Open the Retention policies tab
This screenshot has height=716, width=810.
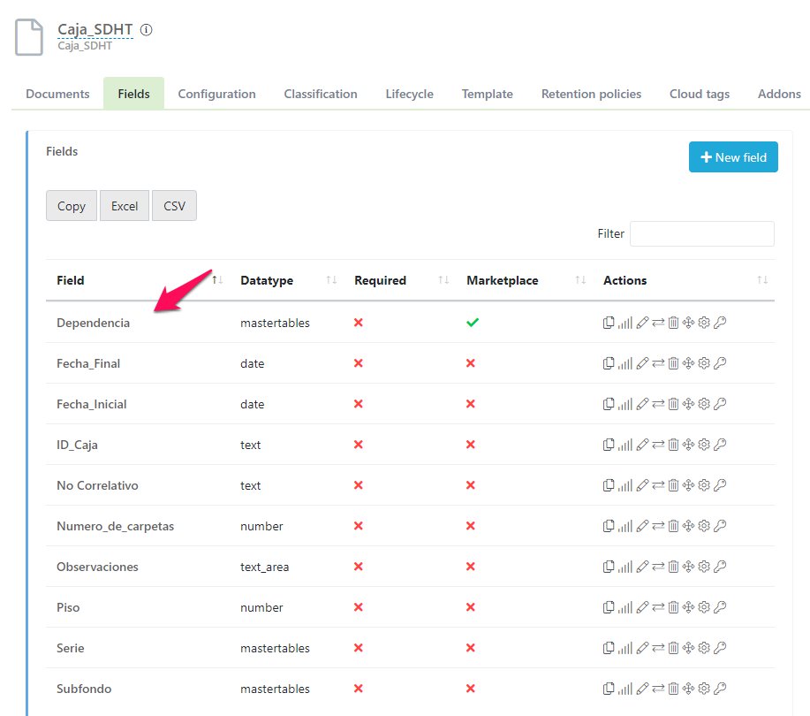(591, 94)
